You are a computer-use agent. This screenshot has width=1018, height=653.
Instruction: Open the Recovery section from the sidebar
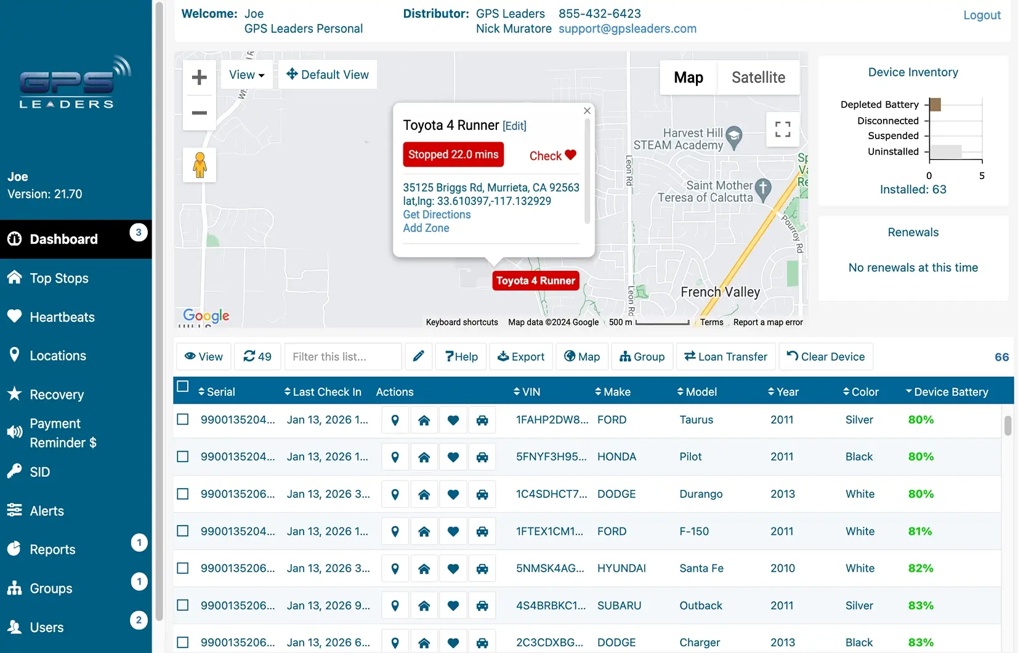tap(57, 395)
